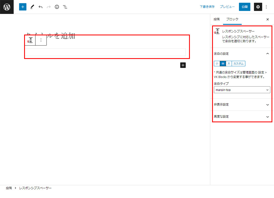Click the Responsive Spacer block toolbar icon
The image size is (274, 198).
30,40
